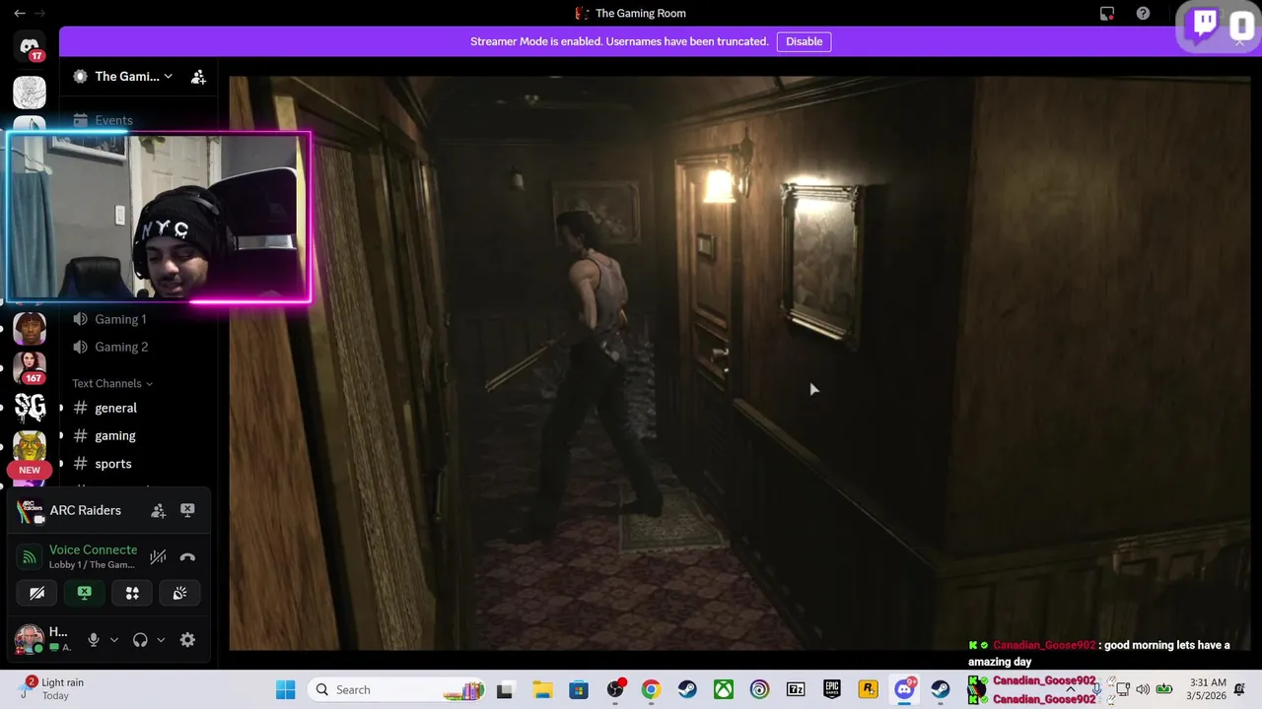Open Microsoft Store taskbar icon

[578, 689]
